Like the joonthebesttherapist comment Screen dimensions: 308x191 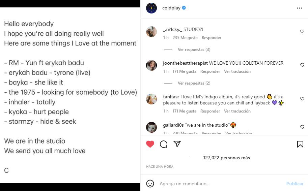pyautogui.click(x=302, y=65)
